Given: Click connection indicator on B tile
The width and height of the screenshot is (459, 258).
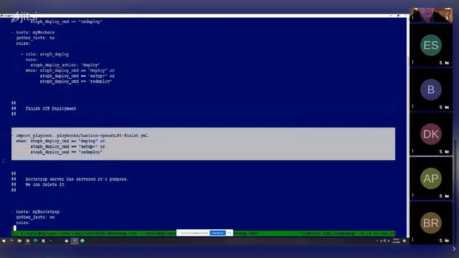Looking at the screenshot, I should [413, 107].
